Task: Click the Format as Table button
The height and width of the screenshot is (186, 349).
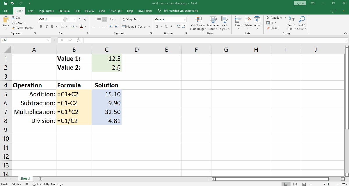Action: 213,23
